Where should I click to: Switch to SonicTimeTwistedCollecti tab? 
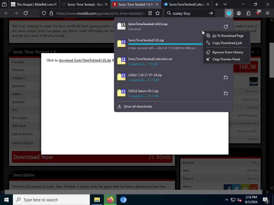coord(187,4)
